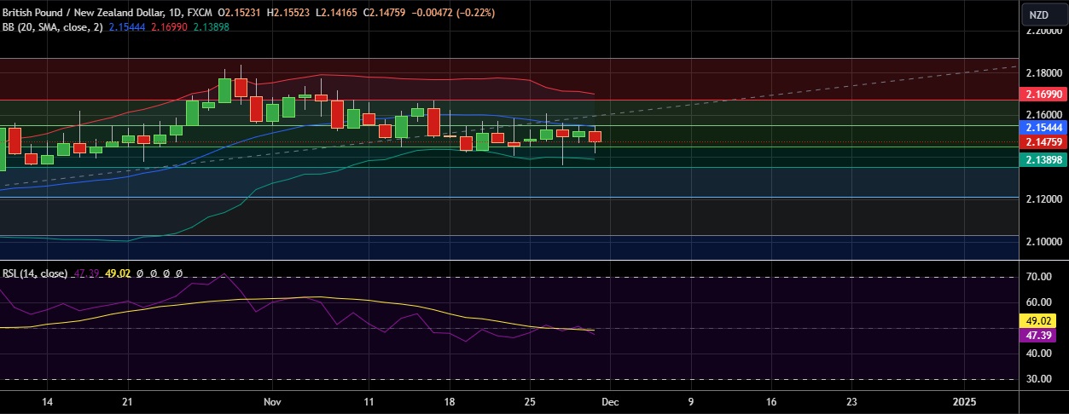
Task: Click the high value H2.15523 in header
Action: 288,14
